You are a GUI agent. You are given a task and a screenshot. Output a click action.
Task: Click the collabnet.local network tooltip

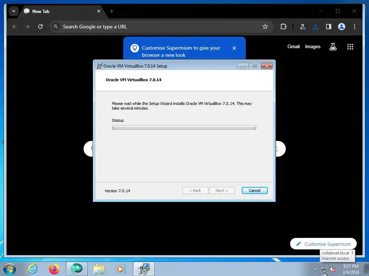[337, 256]
